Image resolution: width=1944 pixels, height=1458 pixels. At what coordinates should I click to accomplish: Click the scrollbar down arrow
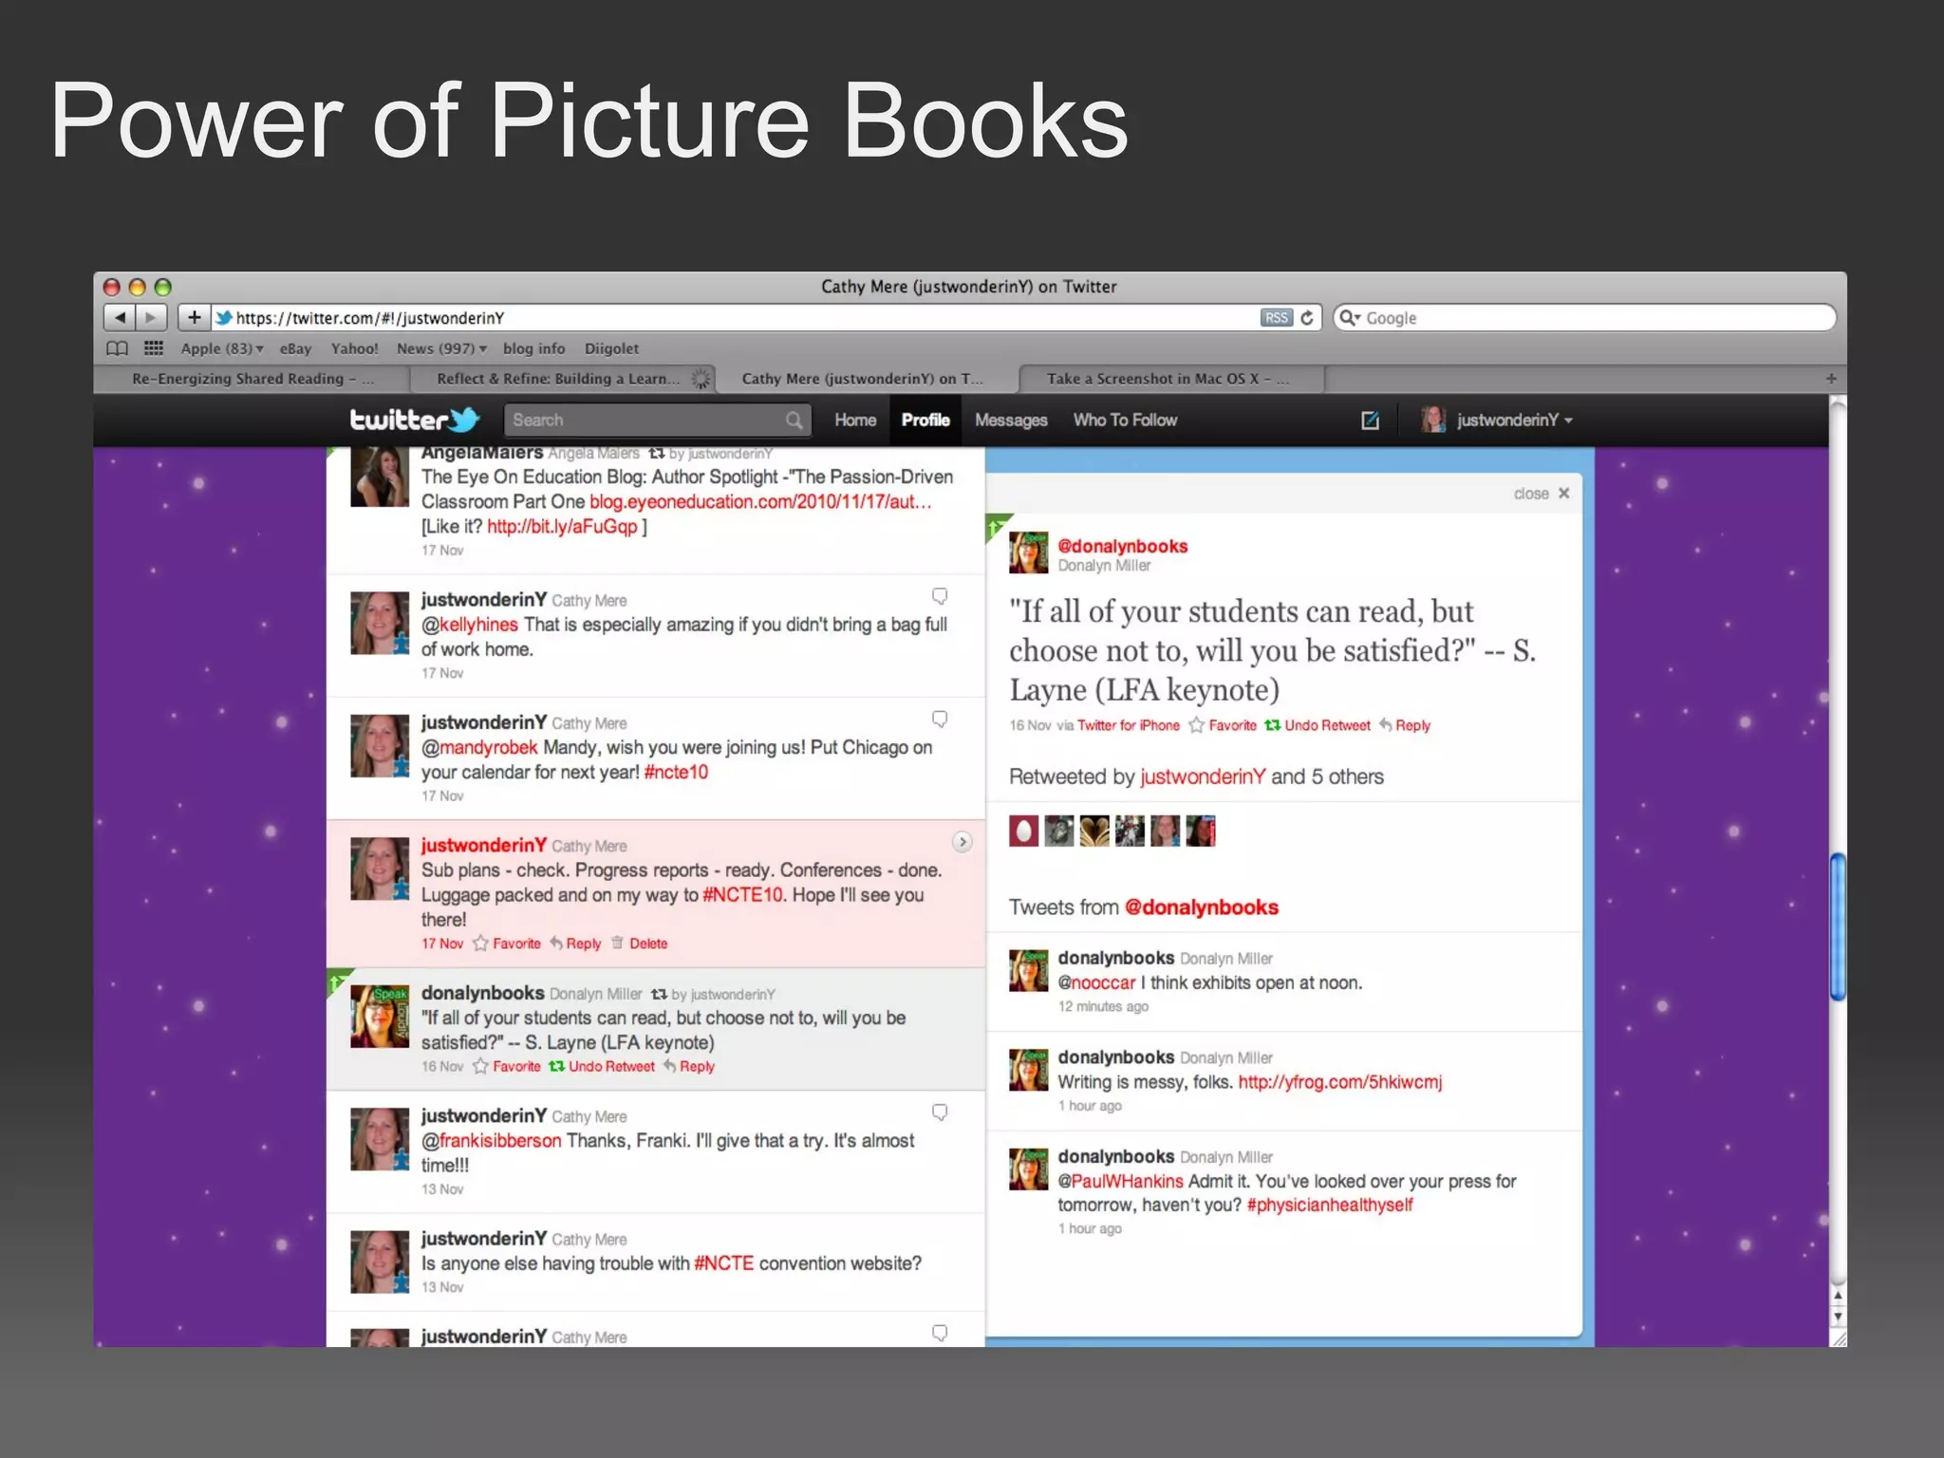tap(1838, 1318)
